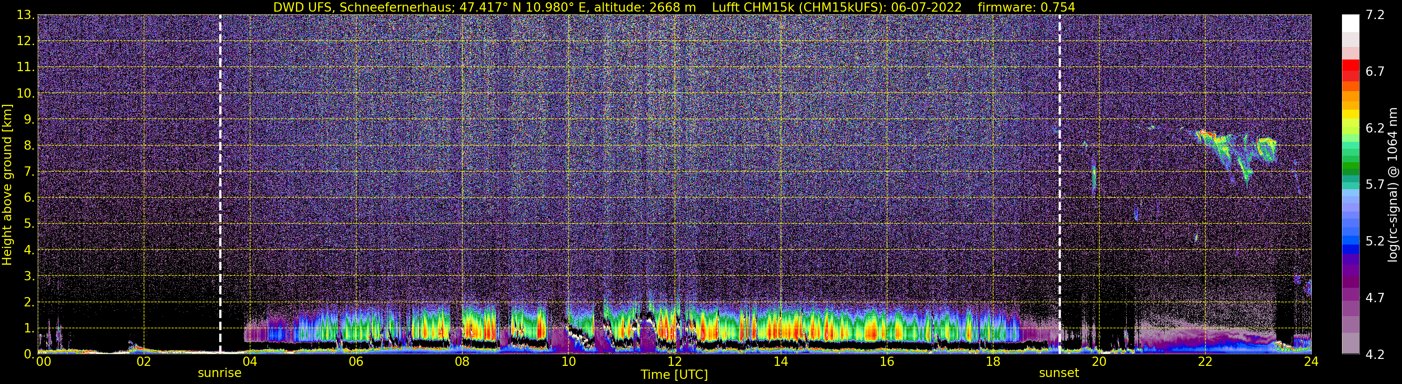Viewport: 1402px width, 384px height.
Task: Click time axis tick '20'
Action: [1099, 362]
